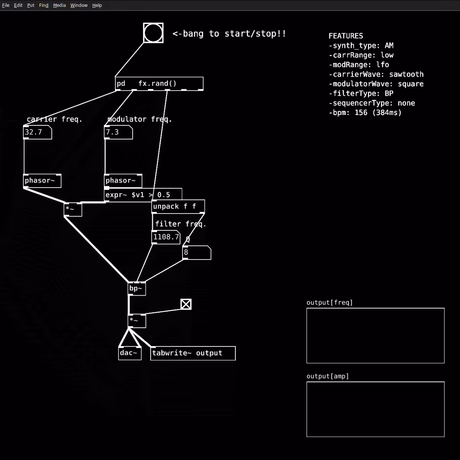
Task: Select the phasor~ under modulator freq
Action: tap(123, 181)
